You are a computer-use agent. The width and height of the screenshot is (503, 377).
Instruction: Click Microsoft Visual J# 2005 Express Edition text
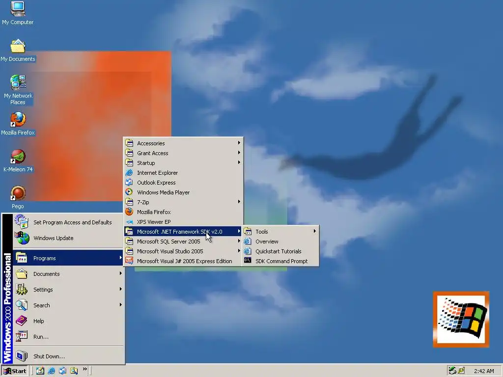coord(185,261)
